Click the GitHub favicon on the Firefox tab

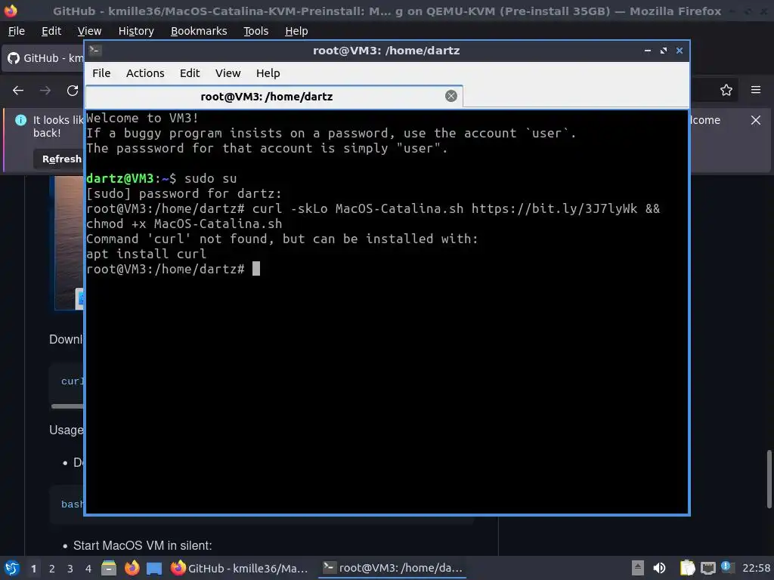(14, 58)
